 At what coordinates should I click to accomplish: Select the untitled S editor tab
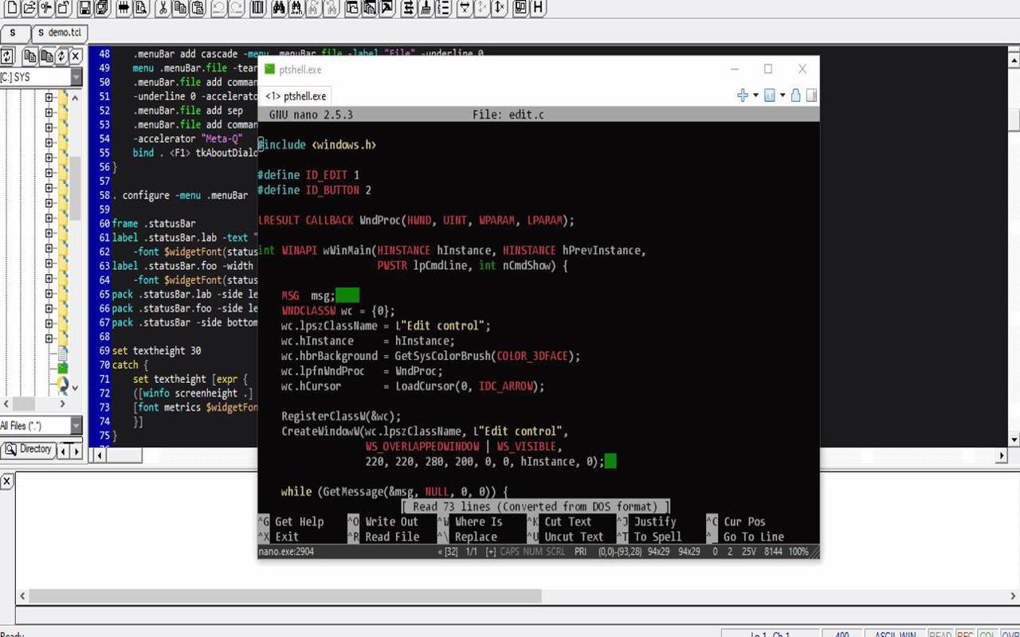click(x=14, y=33)
